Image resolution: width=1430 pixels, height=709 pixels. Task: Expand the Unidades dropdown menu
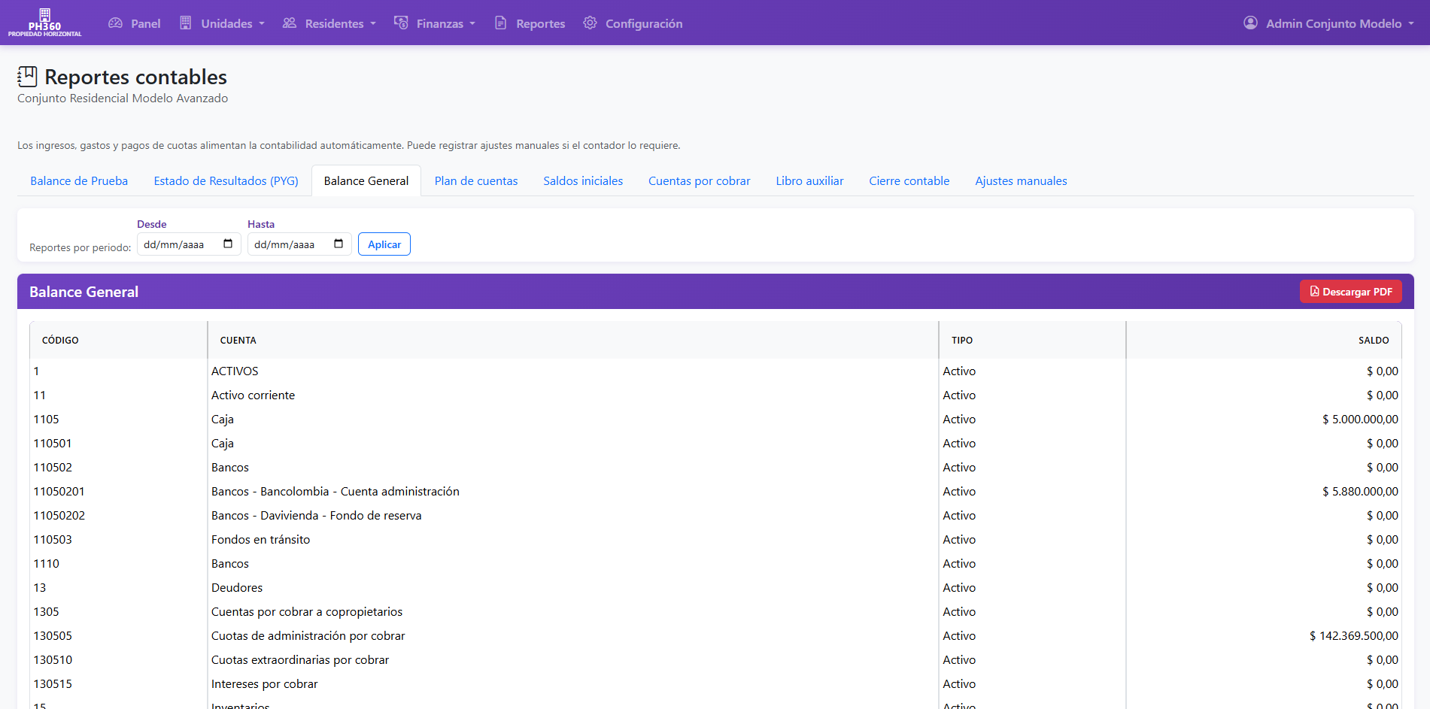(222, 23)
